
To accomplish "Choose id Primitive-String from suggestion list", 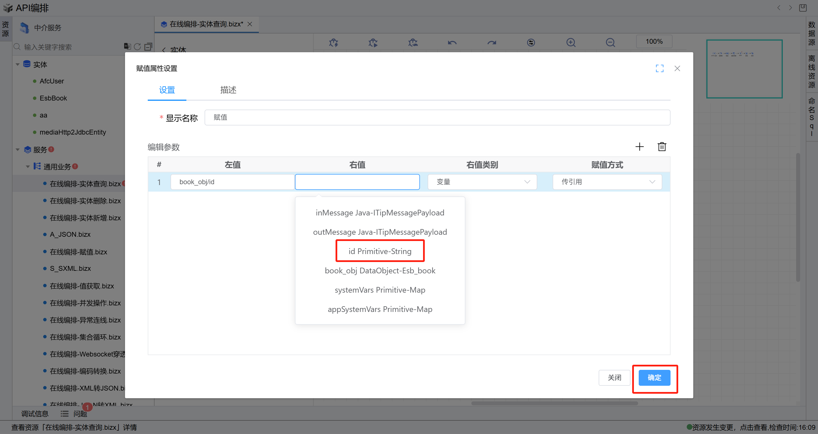I will (x=380, y=251).
